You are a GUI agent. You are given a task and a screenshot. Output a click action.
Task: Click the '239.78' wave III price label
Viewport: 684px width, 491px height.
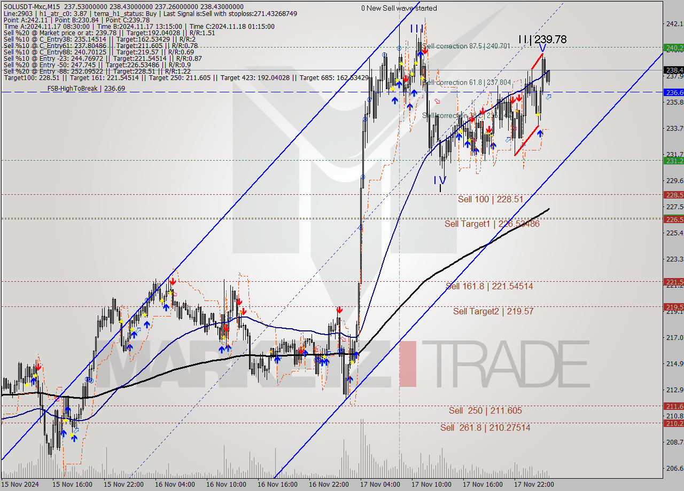click(x=550, y=39)
